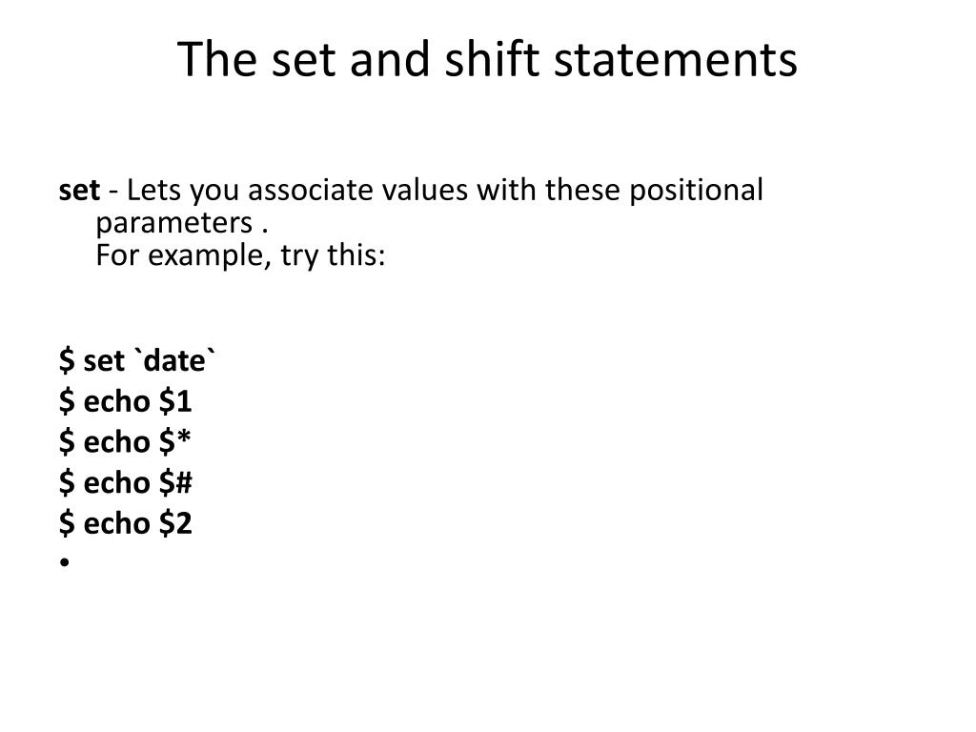This screenshot has height=732, width=976.
Task: Click the command line '$ set `date`'
Action: click(x=137, y=360)
